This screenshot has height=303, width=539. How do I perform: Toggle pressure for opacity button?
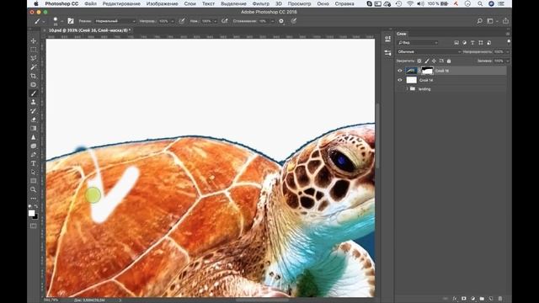pyautogui.click(x=182, y=21)
